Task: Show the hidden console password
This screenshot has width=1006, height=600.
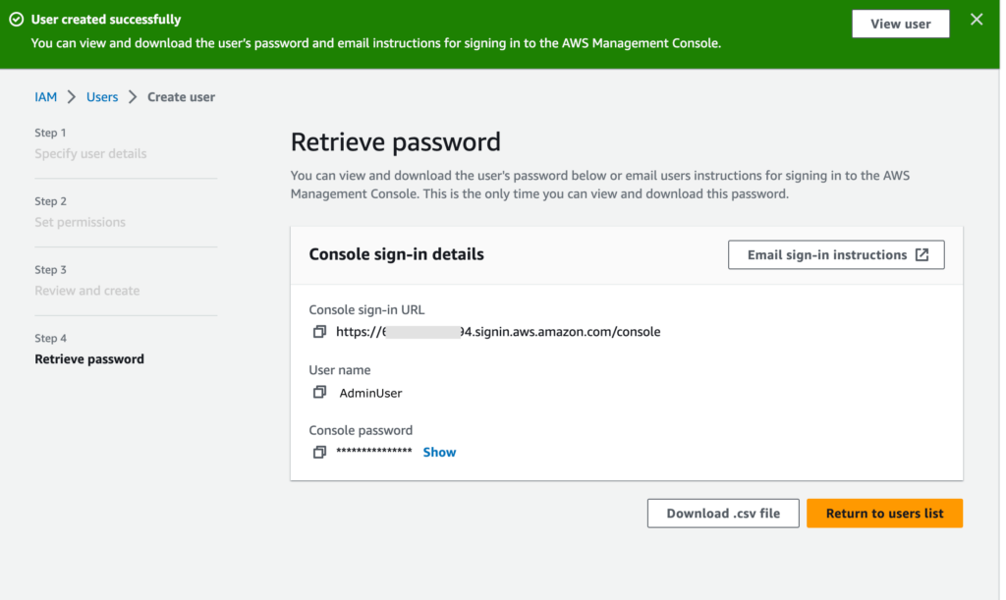Action: click(439, 453)
